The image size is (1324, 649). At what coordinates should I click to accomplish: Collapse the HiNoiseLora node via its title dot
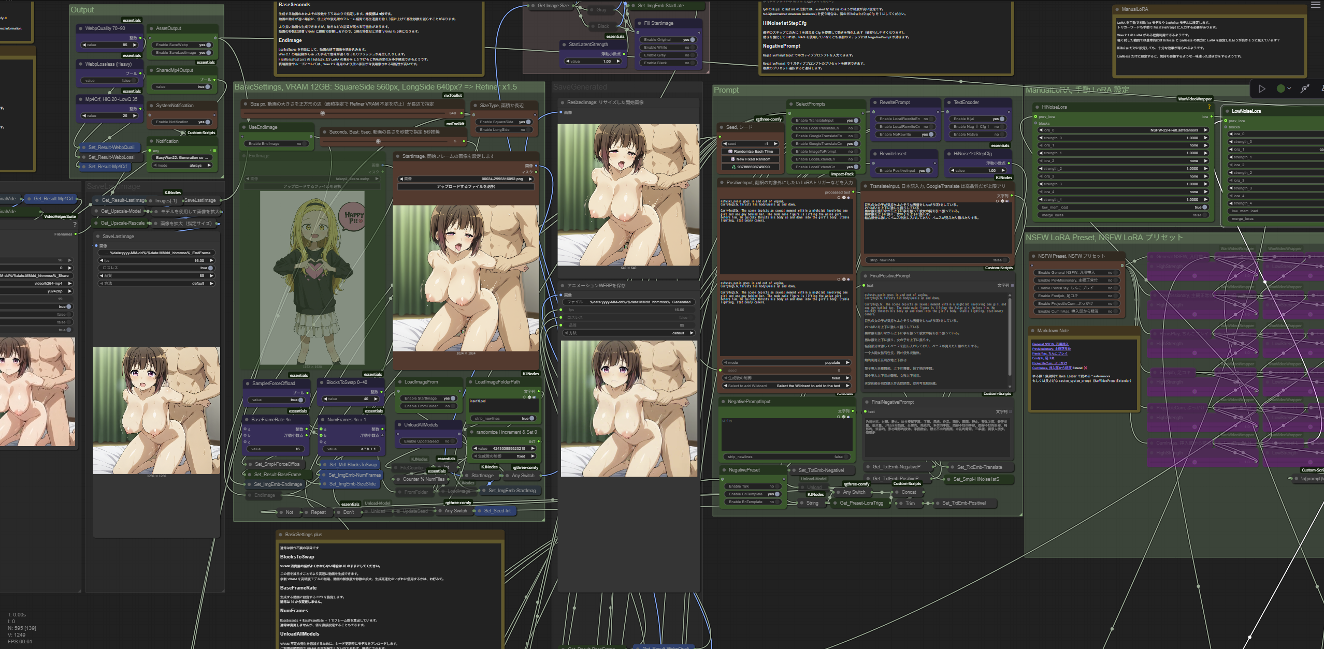tap(1037, 107)
